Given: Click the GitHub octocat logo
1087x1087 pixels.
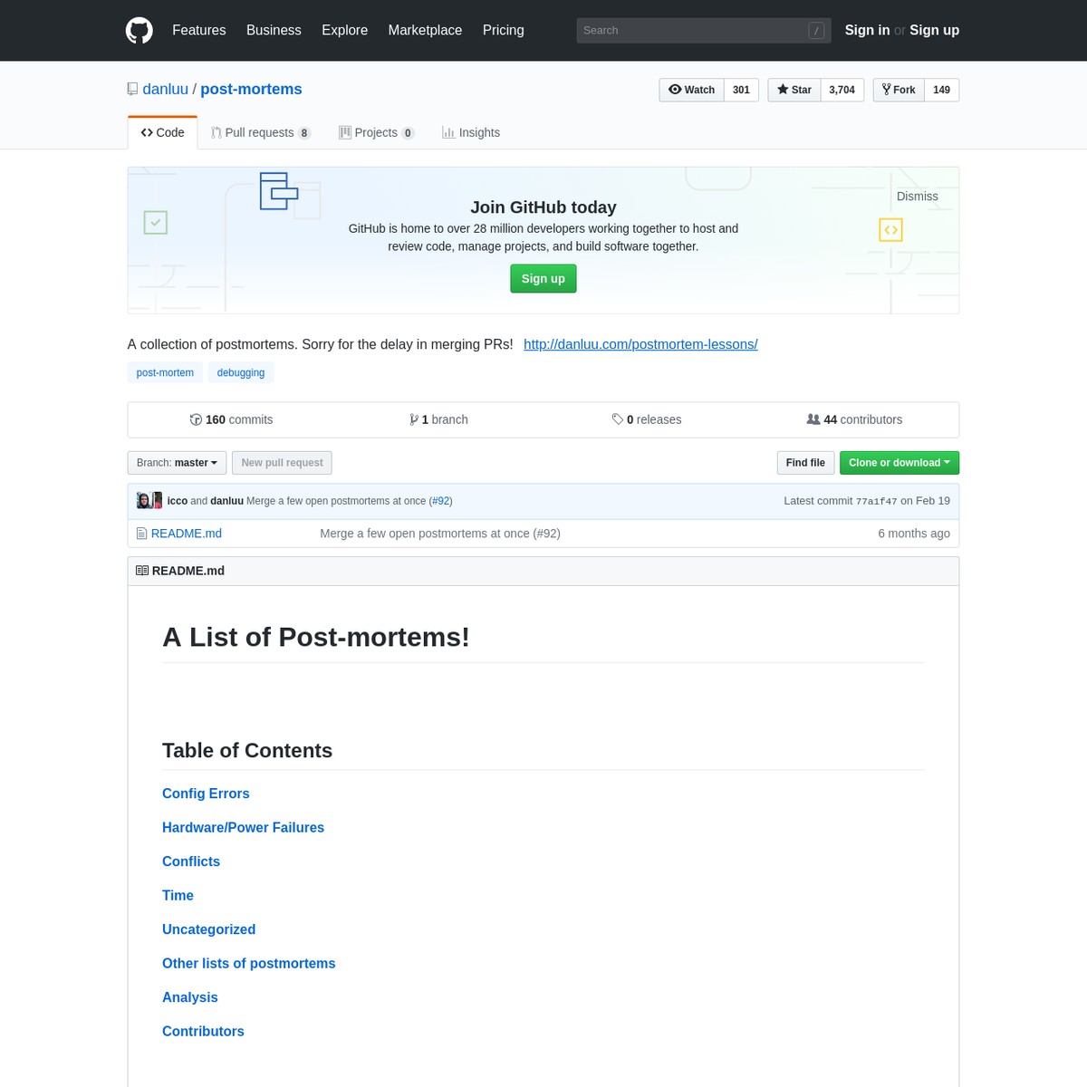Looking at the screenshot, I should point(139,31).
